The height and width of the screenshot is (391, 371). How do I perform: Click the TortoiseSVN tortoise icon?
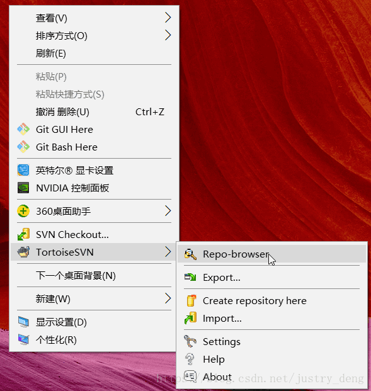click(x=23, y=252)
